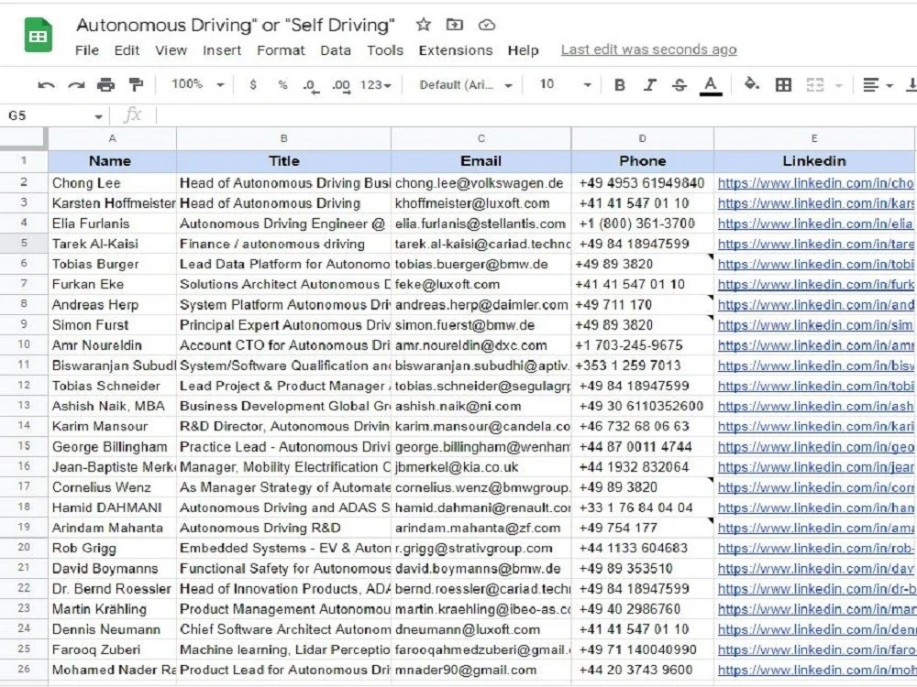
Task: Click the merge cells icon
Action: coord(815,85)
